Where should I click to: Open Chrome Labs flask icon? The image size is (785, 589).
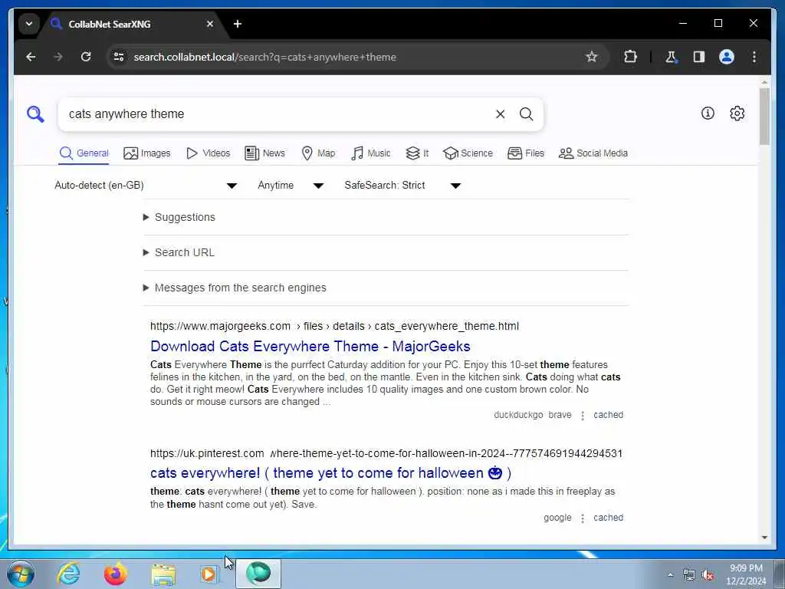tap(671, 57)
